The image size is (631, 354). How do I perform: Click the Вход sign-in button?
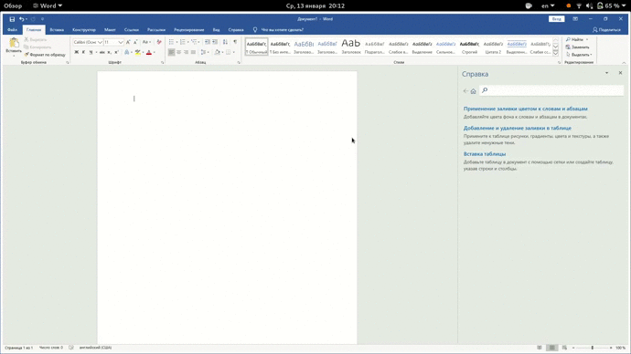pyautogui.click(x=557, y=19)
